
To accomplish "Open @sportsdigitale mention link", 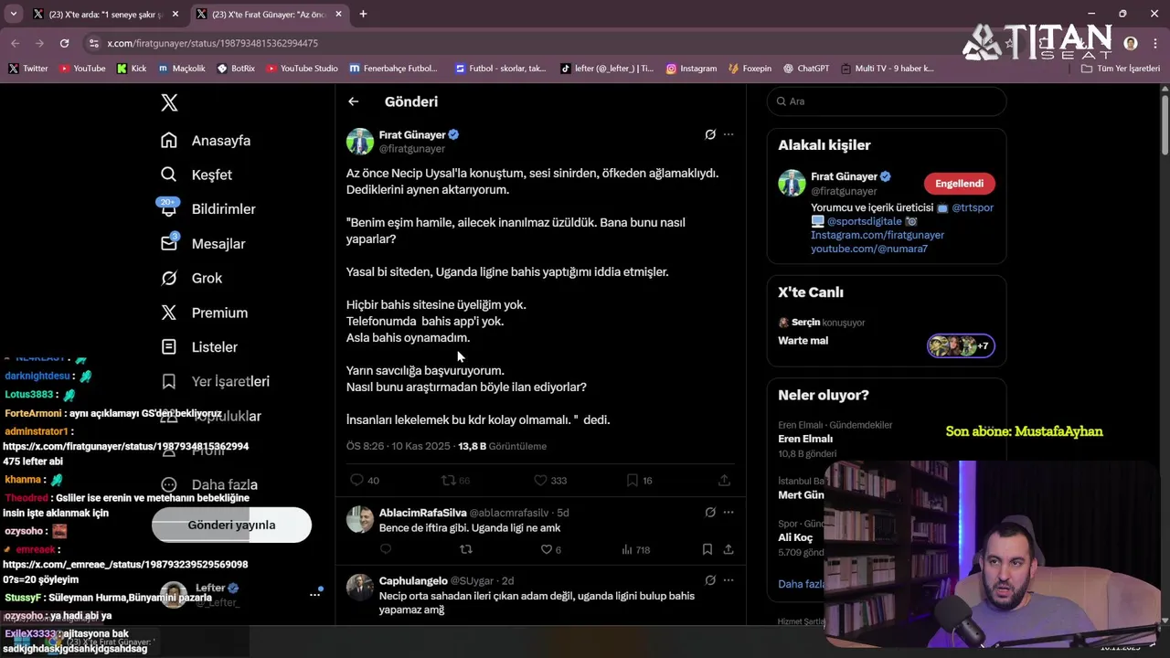I will (x=865, y=221).
